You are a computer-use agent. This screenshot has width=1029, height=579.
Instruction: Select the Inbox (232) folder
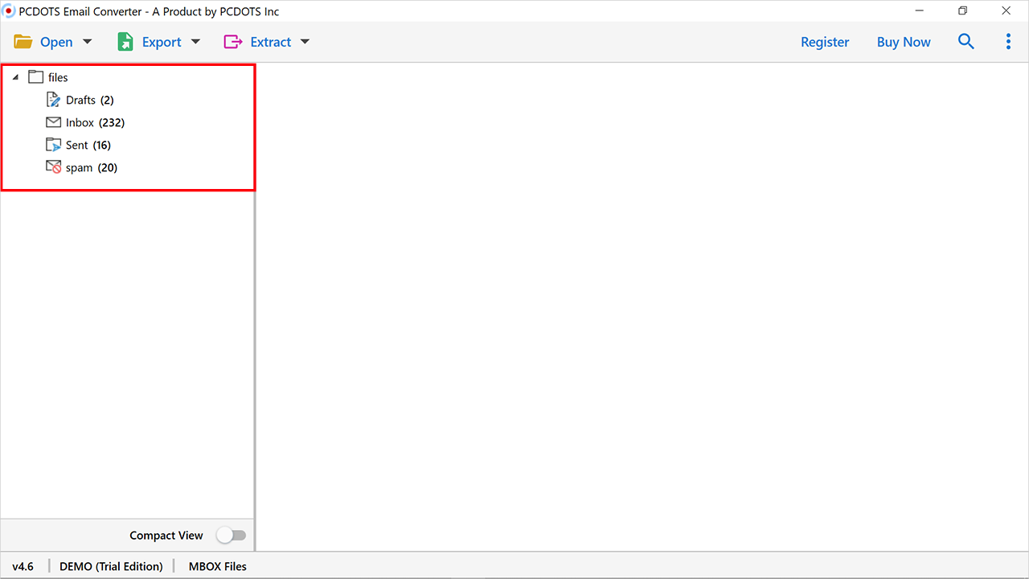tap(95, 122)
